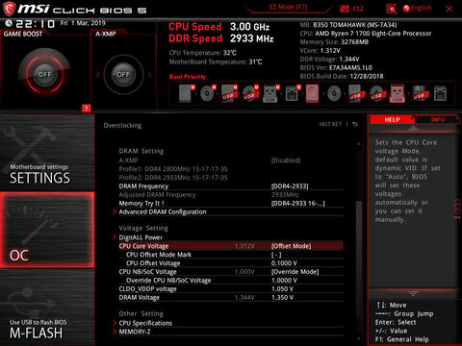Screen dimensions: 462x346
Task: Click the globe icon for English language
Action: [x=406, y=9]
